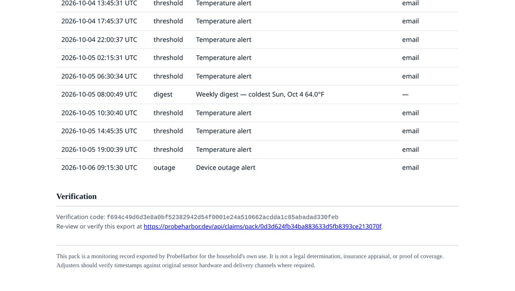Viewport: 515px width, 291px height.
Task: Select the verification code starting with f694c49d
Action: 222,217
